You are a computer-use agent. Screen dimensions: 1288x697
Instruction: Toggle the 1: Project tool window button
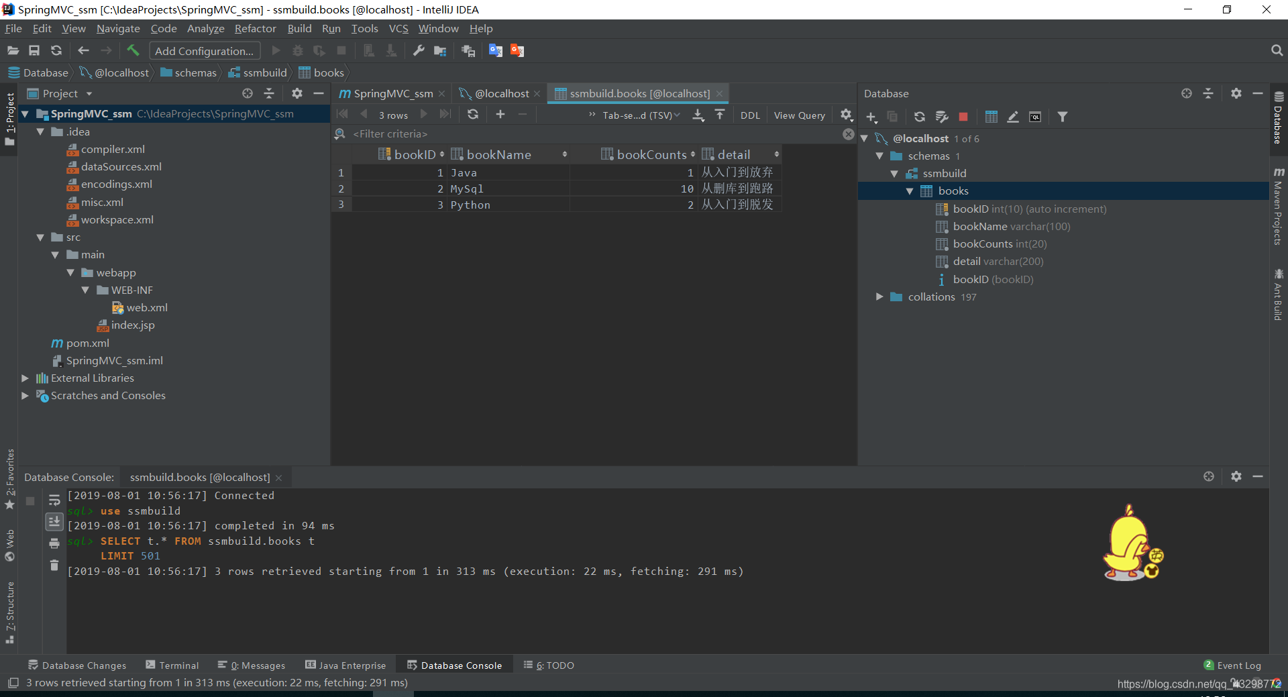[9, 119]
